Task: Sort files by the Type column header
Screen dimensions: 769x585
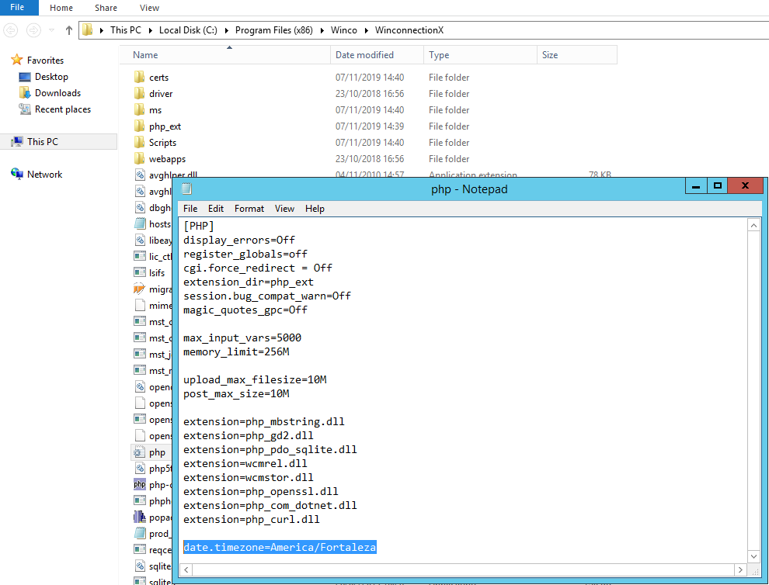Action: [480, 55]
